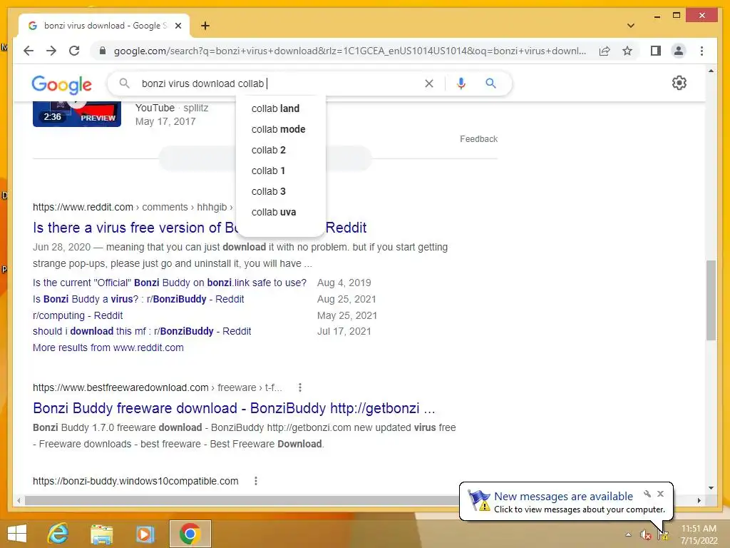
Task: Open Google quick settings gear
Action: click(x=679, y=83)
